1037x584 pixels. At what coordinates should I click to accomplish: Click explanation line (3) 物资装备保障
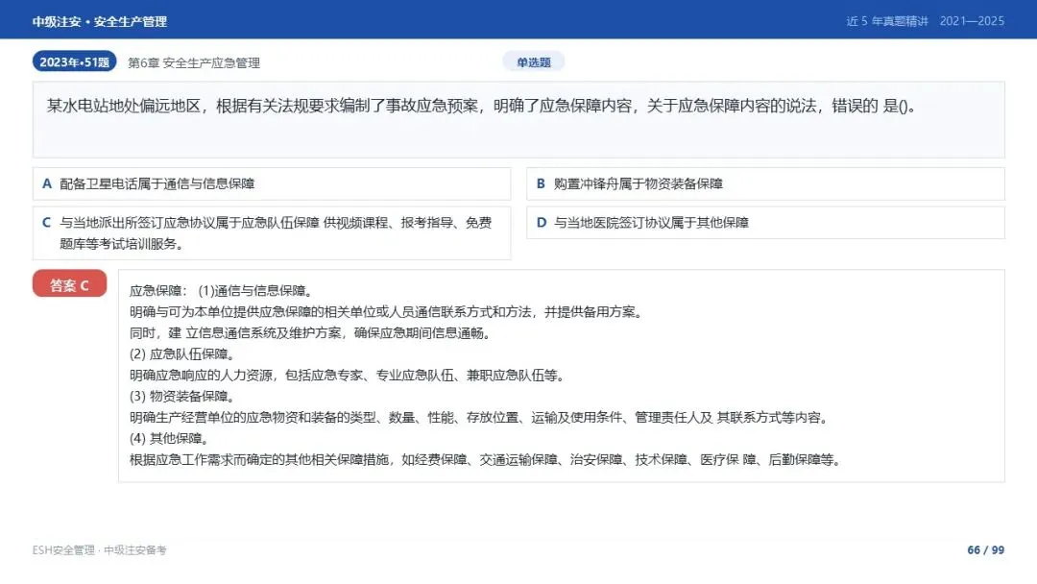tap(182, 396)
